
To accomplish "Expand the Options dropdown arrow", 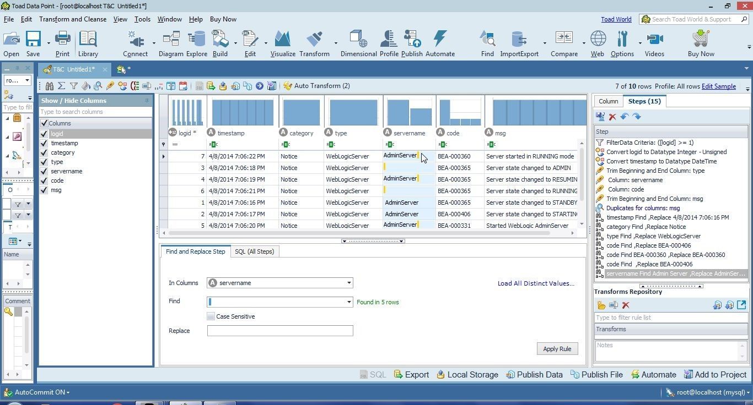I will coord(640,42).
